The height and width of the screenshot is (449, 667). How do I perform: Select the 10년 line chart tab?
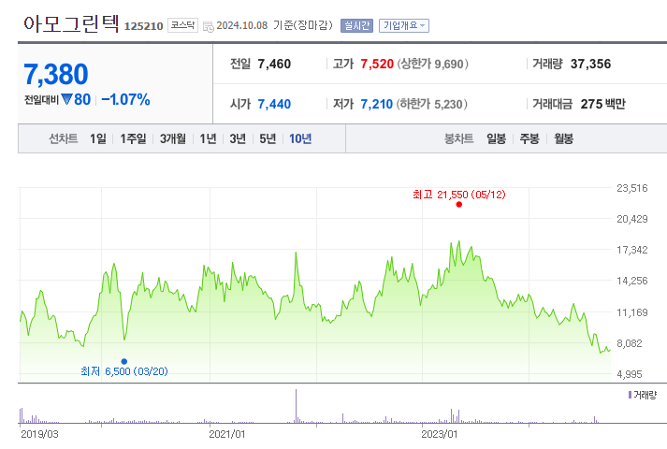coord(300,138)
